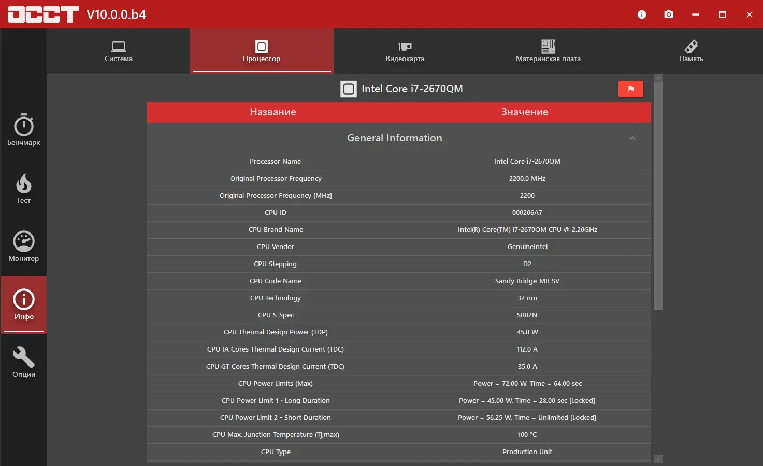Collapse the General Information section

point(632,138)
